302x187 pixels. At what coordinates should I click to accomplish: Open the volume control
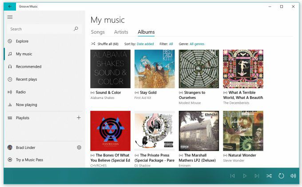pyautogui.click(x=293, y=176)
